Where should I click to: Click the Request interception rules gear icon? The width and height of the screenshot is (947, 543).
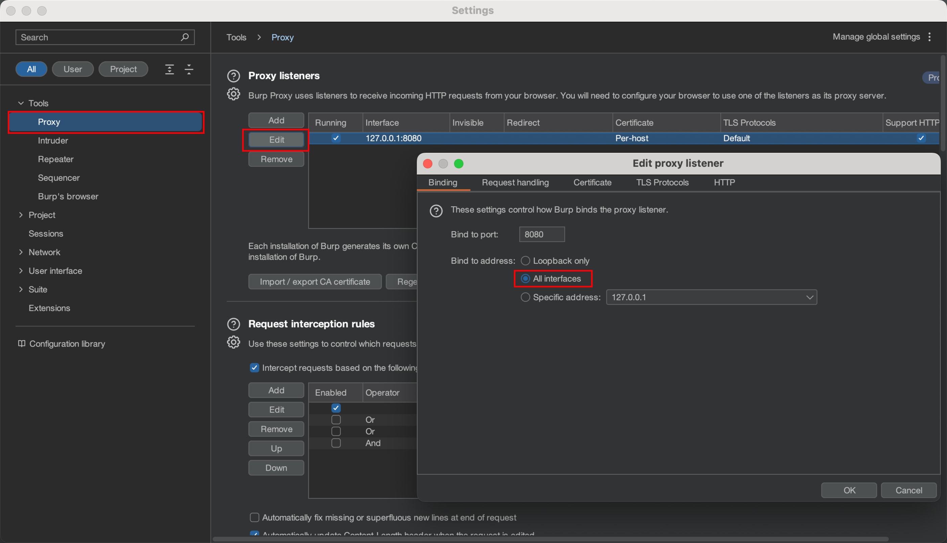click(233, 342)
